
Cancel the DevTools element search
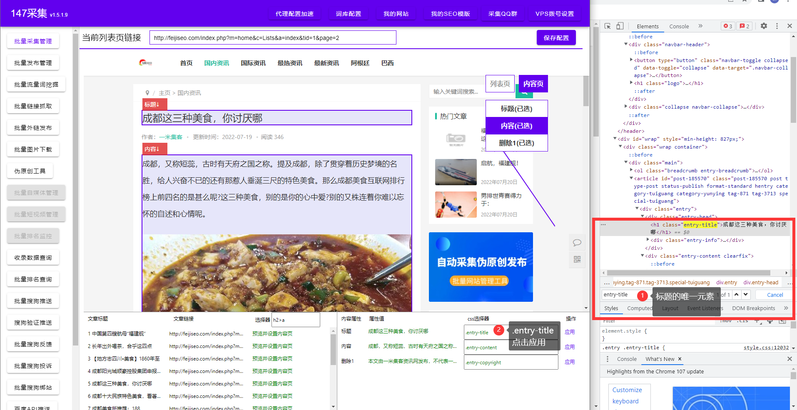point(775,295)
